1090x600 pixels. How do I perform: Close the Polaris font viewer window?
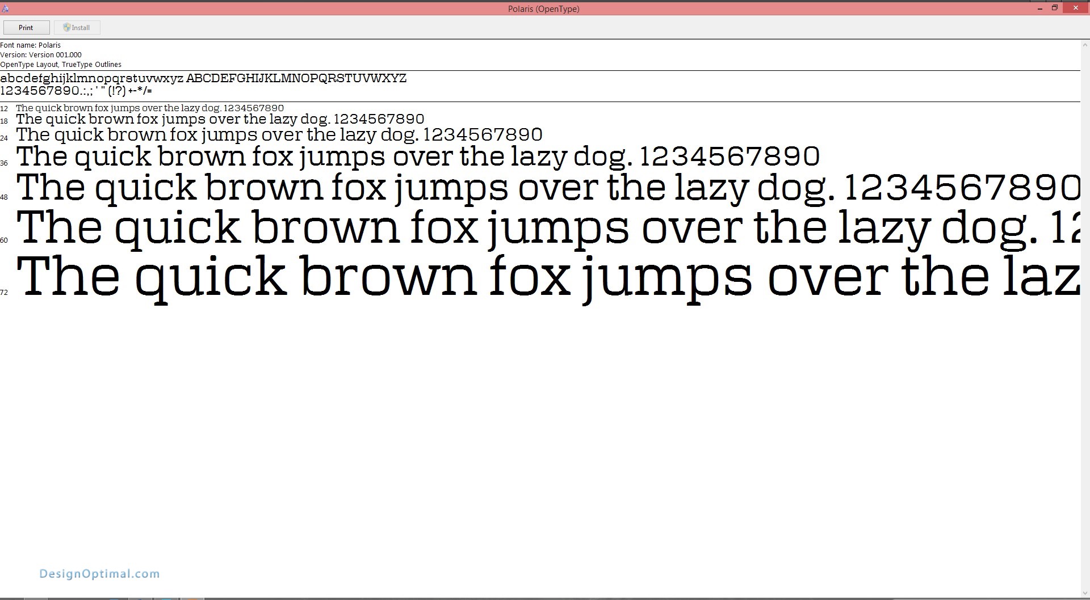tap(1075, 8)
